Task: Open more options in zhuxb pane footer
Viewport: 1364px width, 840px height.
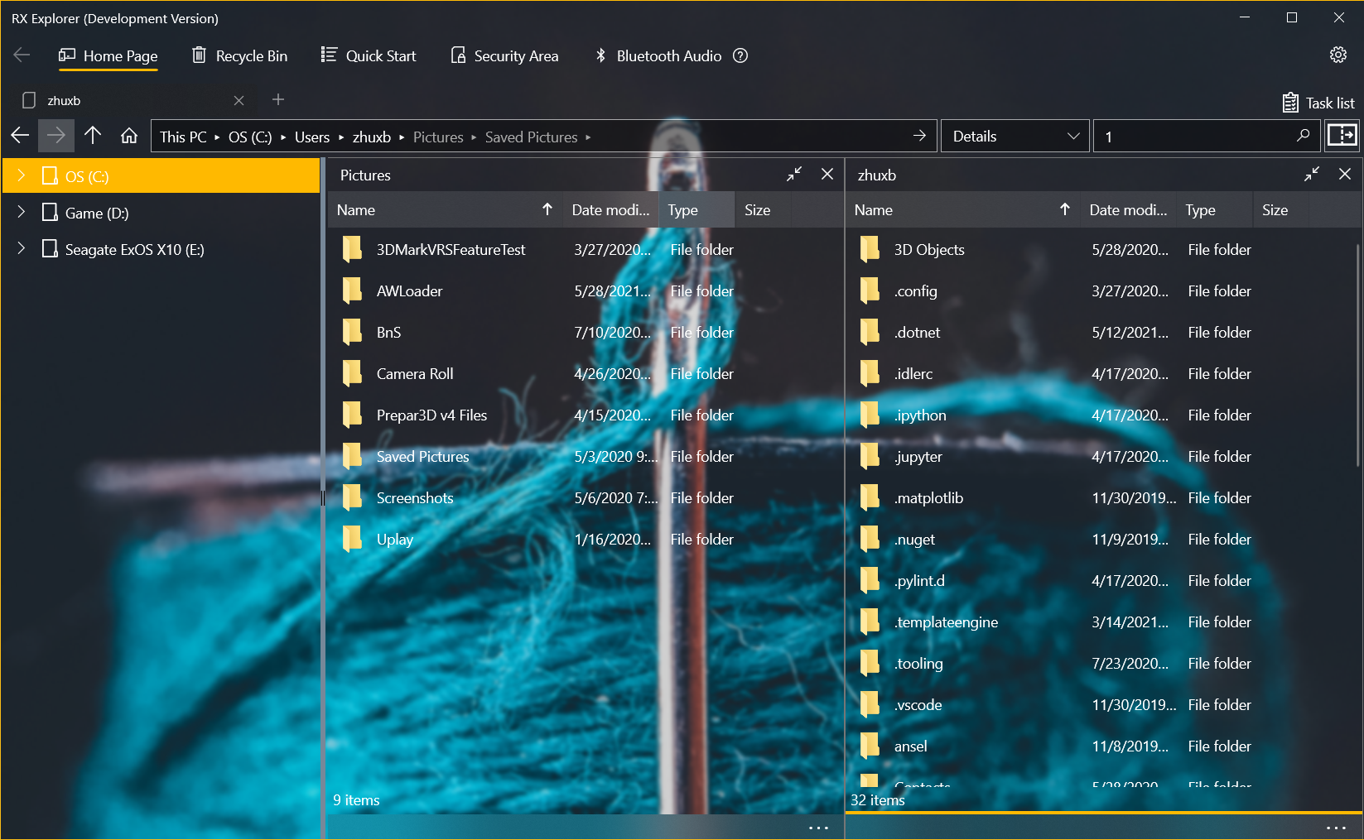Action: coord(1335,828)
